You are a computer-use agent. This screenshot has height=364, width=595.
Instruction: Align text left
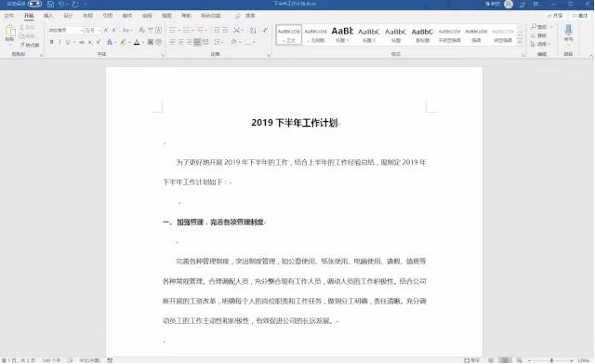172,42
